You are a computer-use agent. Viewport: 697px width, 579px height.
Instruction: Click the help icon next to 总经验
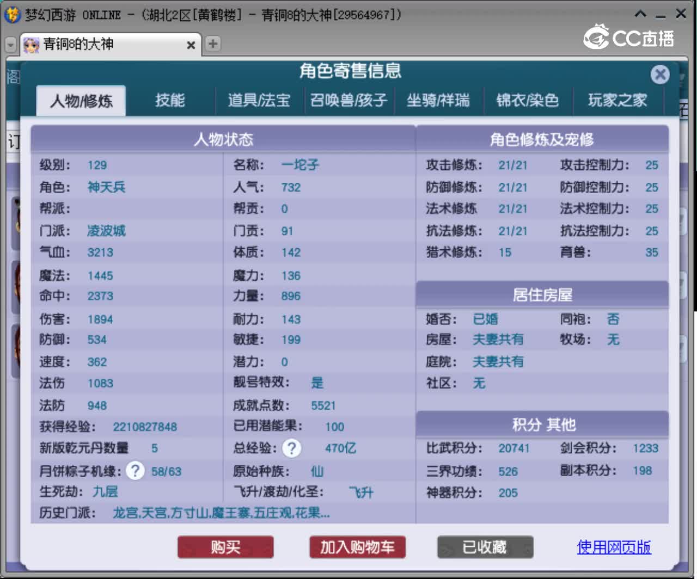coord(292,448)
